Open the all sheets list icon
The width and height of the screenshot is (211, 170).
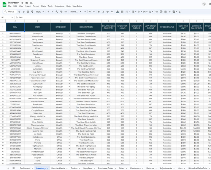[14, 168]
